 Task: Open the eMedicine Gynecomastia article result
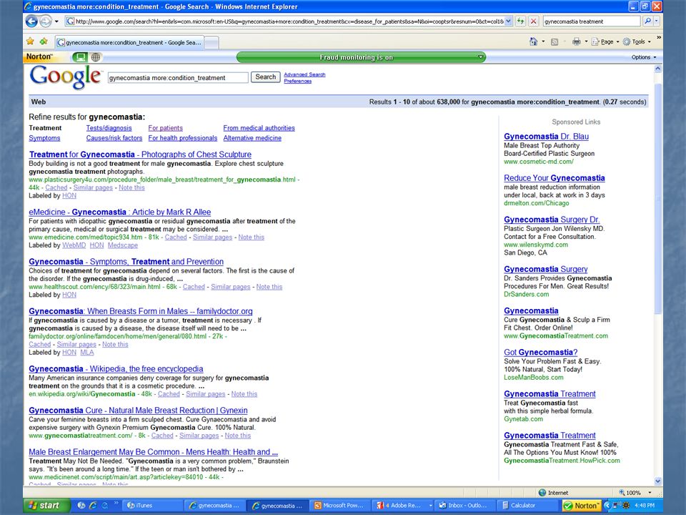(120, 212)
